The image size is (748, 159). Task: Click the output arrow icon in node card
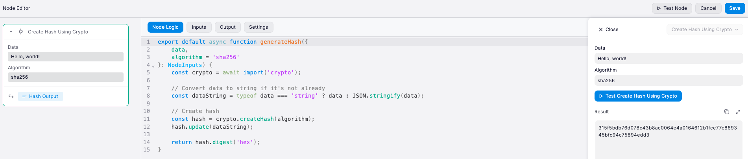pyautogui.click(x=11, y=96)
